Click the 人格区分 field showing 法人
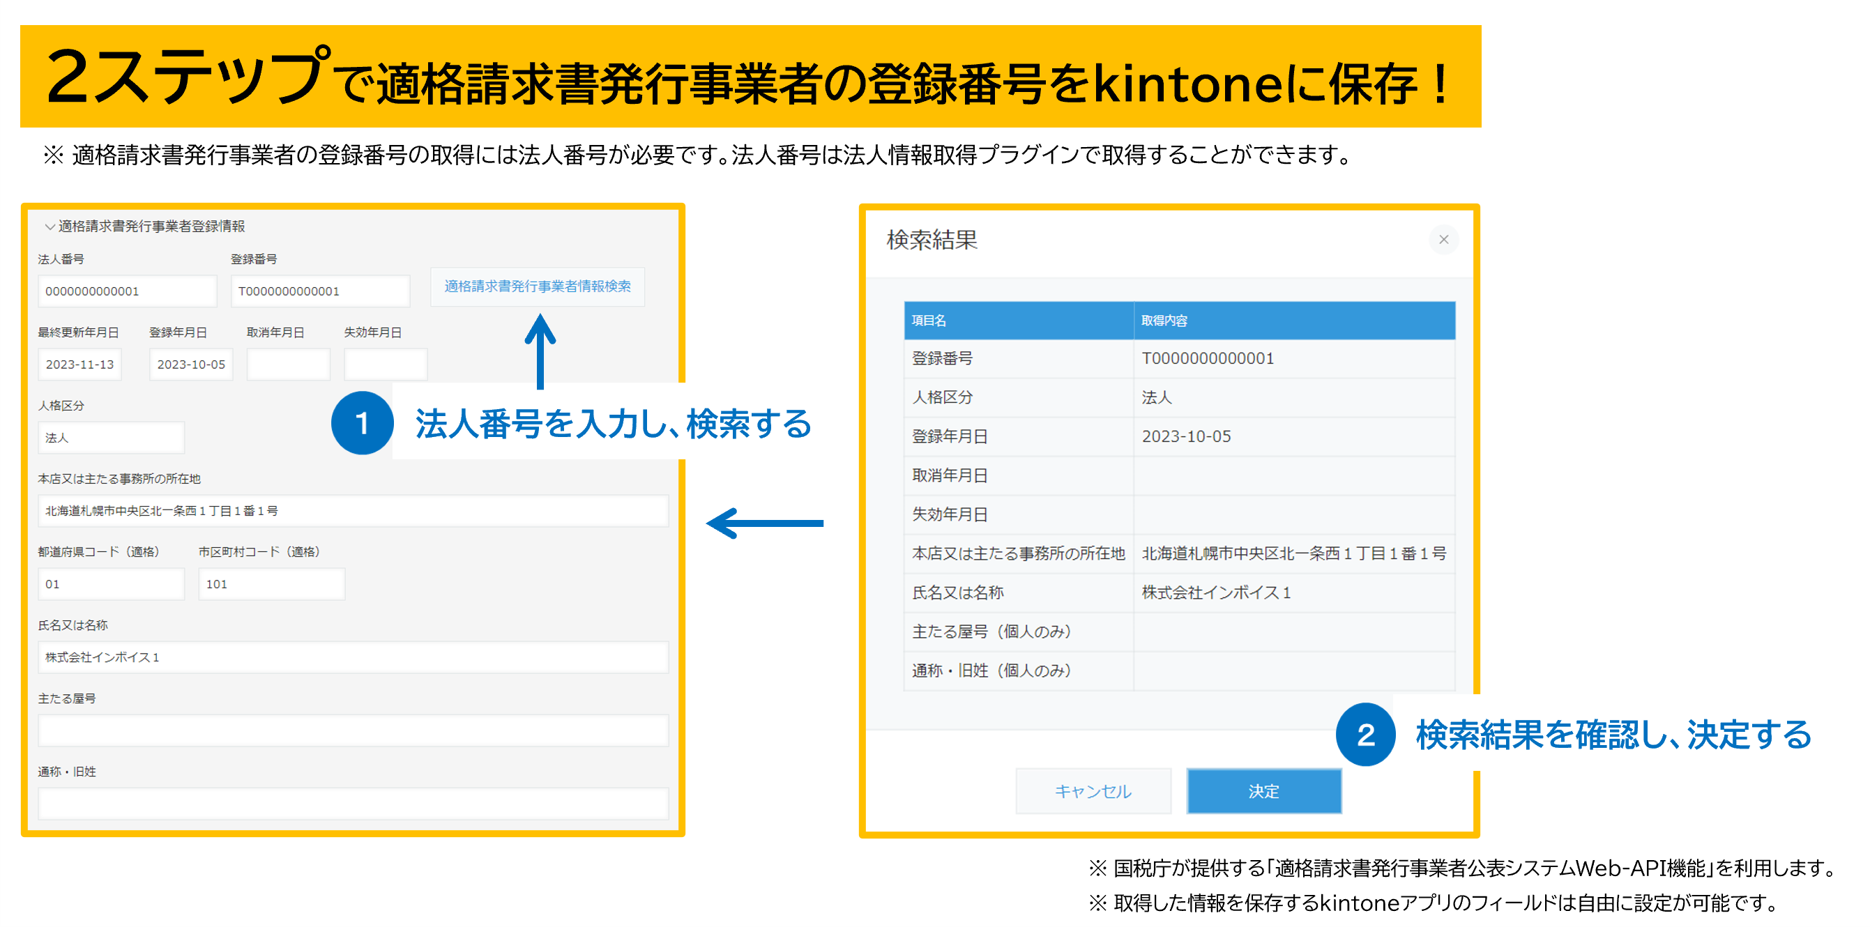This screenshot has height=927, width=1870. click(x=111, y=438)
